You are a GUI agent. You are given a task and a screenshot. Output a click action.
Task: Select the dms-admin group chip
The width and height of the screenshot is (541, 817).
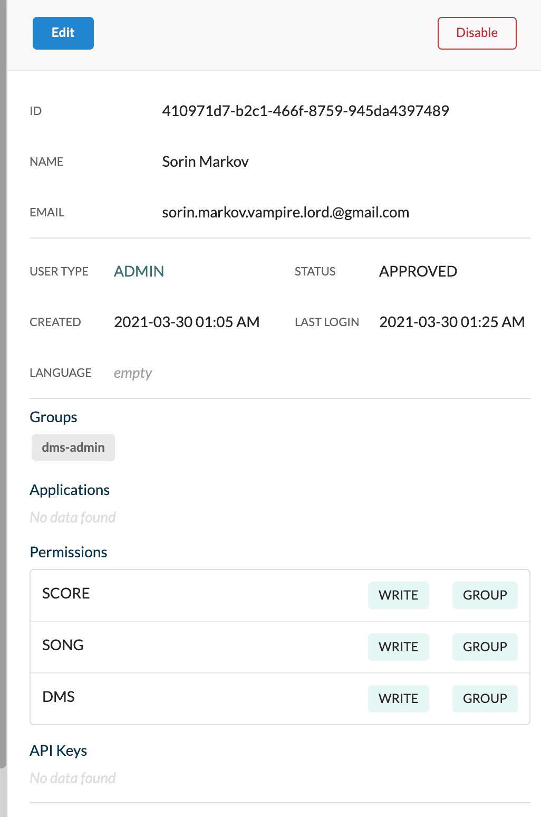coord(73,448)
